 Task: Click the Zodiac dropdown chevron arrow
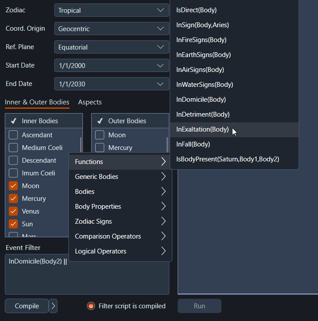(x=161, y=10)
